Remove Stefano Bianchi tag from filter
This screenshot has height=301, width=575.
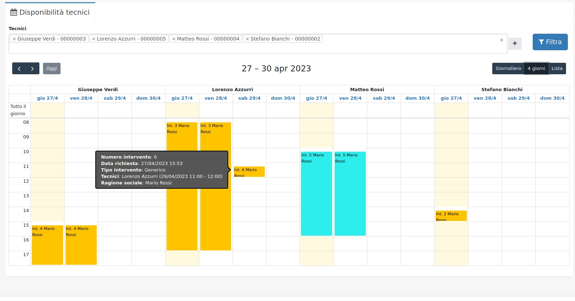pyautogui.click(x=247, y=39)
